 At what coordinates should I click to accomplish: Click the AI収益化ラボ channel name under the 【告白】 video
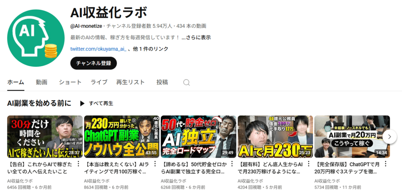[x=20, y=181]
